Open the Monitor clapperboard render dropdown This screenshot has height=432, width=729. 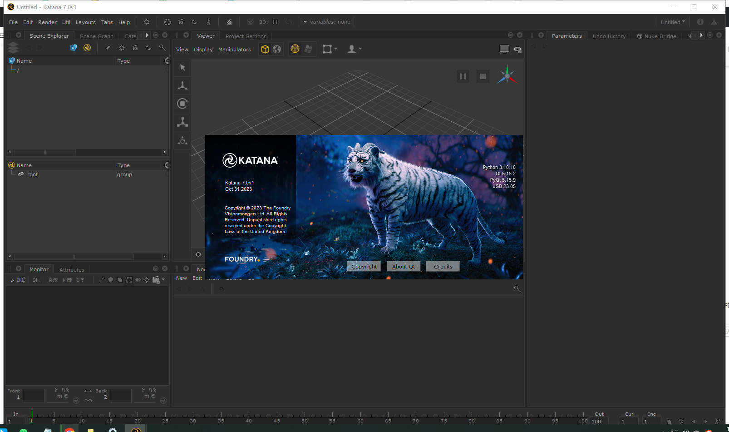click(x=158, y=280)
